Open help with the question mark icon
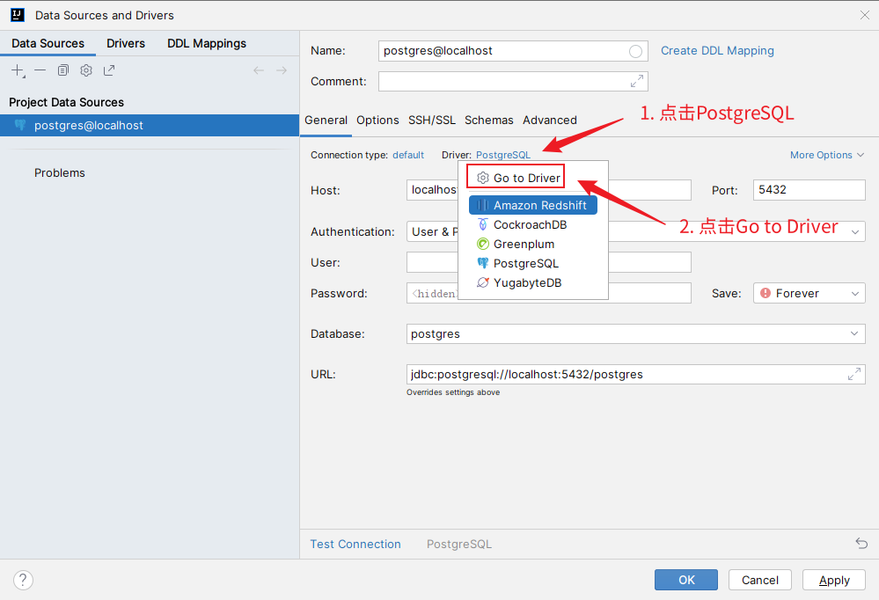 click(x=24, y=580)
